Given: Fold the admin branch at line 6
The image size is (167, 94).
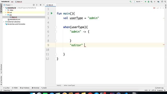Looking at the screenshot, I should (x=56, y=32).
